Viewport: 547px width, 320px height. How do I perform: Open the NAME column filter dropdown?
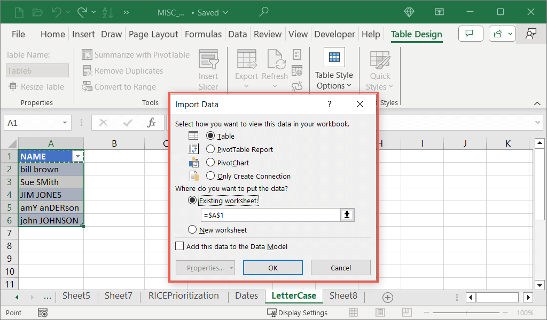tap(79, 156)
